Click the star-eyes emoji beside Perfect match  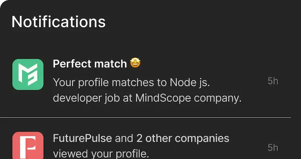coord(135,63)
